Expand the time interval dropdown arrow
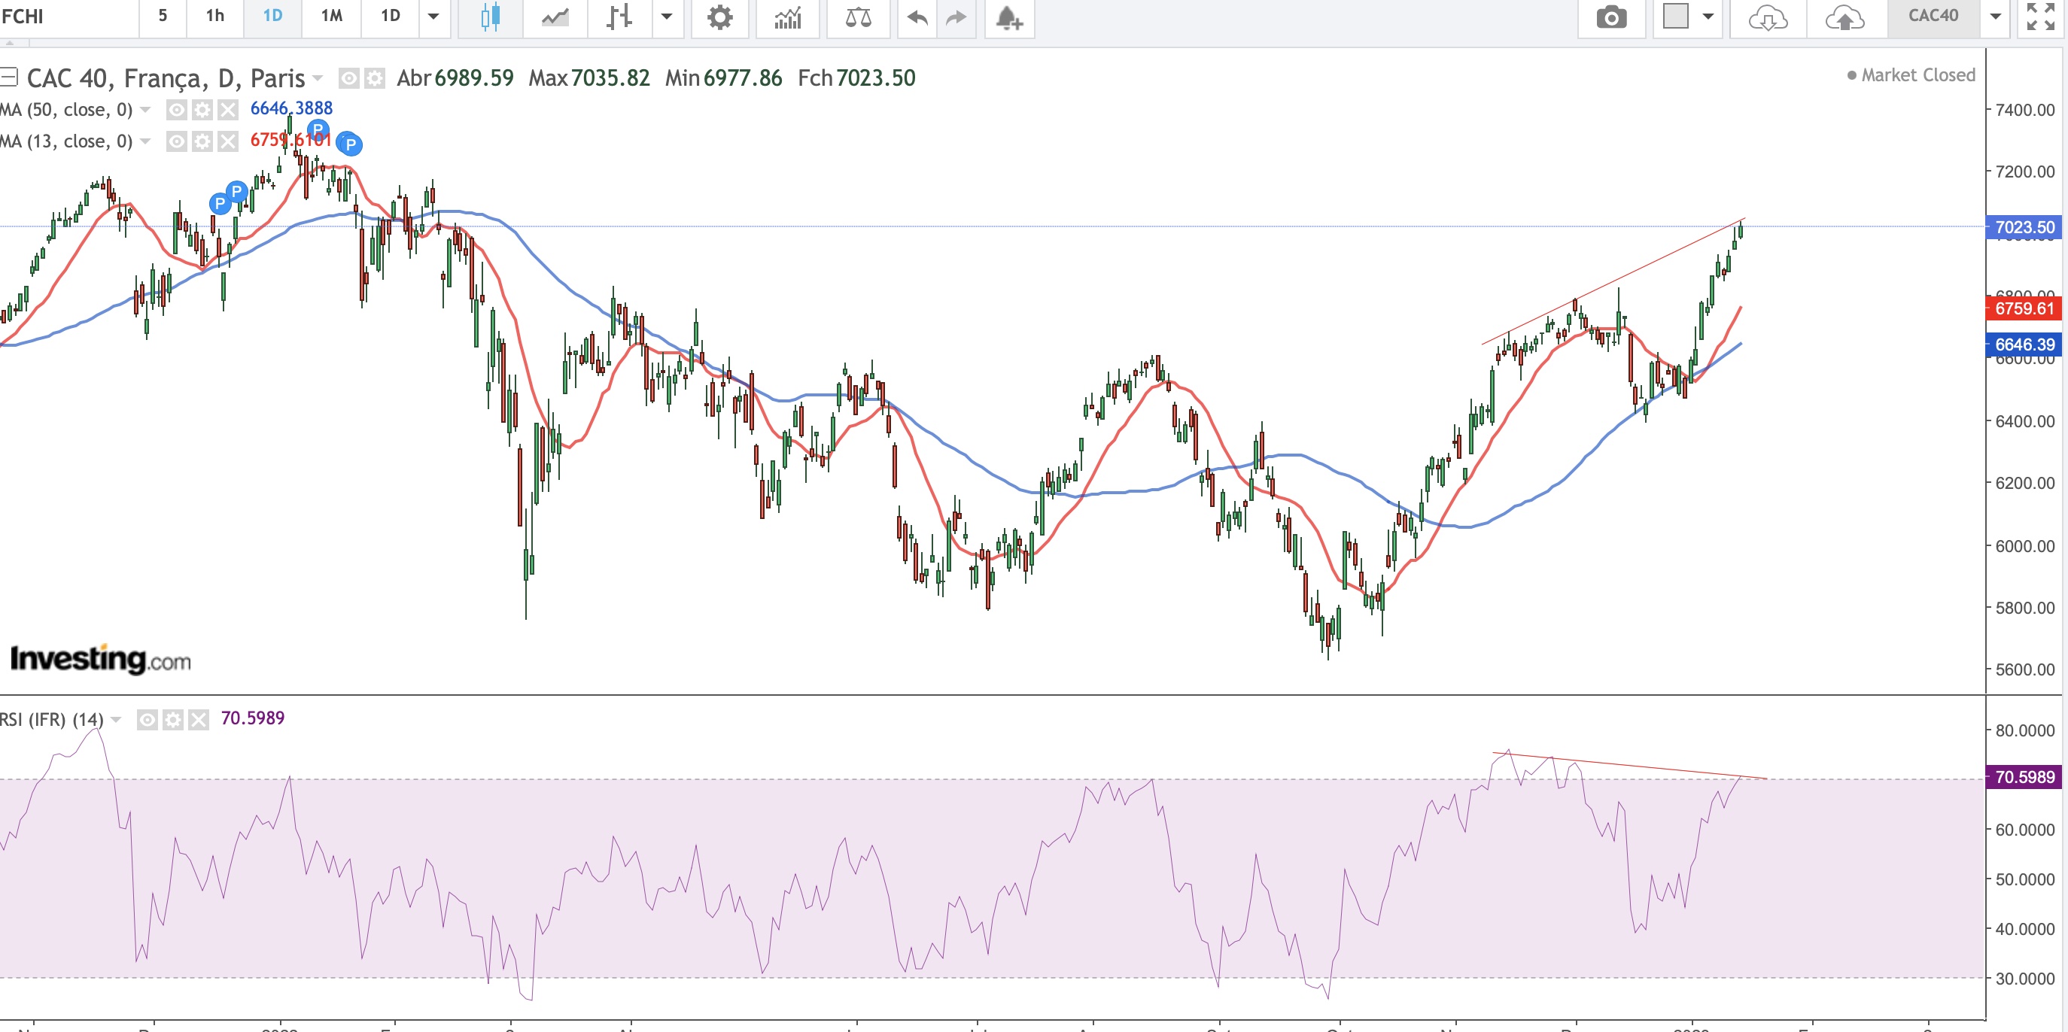 pos(433,16)
